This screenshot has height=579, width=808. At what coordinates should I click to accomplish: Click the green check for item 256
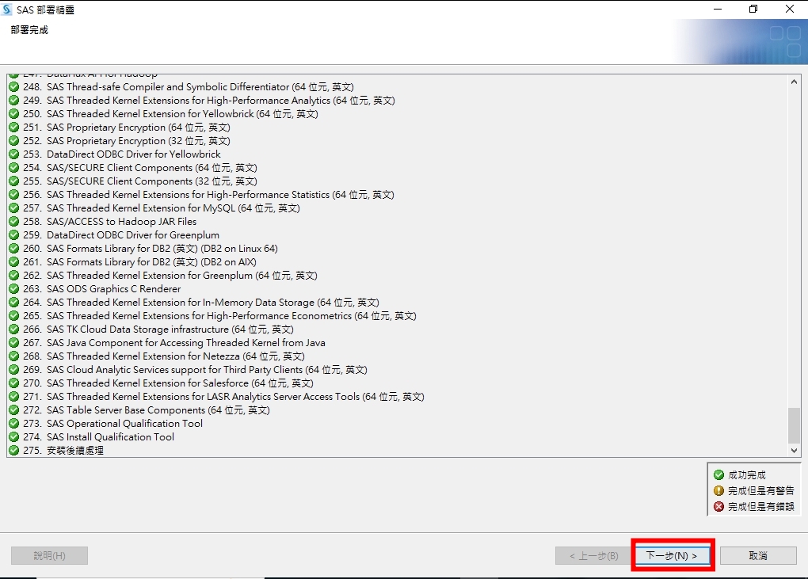point(14,195)
